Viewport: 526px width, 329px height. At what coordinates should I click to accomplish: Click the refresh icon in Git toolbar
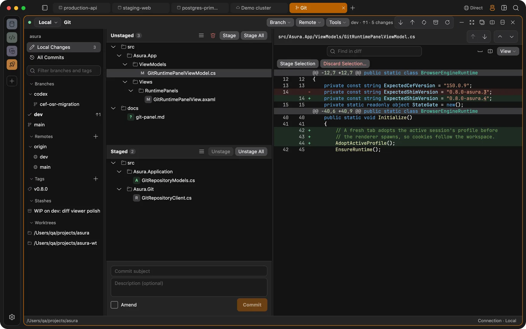click(x=447, y=22)
